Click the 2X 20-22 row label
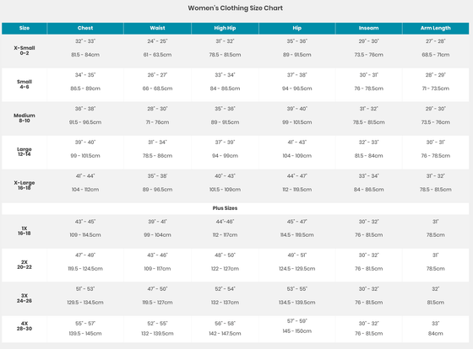The width and height of the screenshot is (473, 349). pos(24,265)
